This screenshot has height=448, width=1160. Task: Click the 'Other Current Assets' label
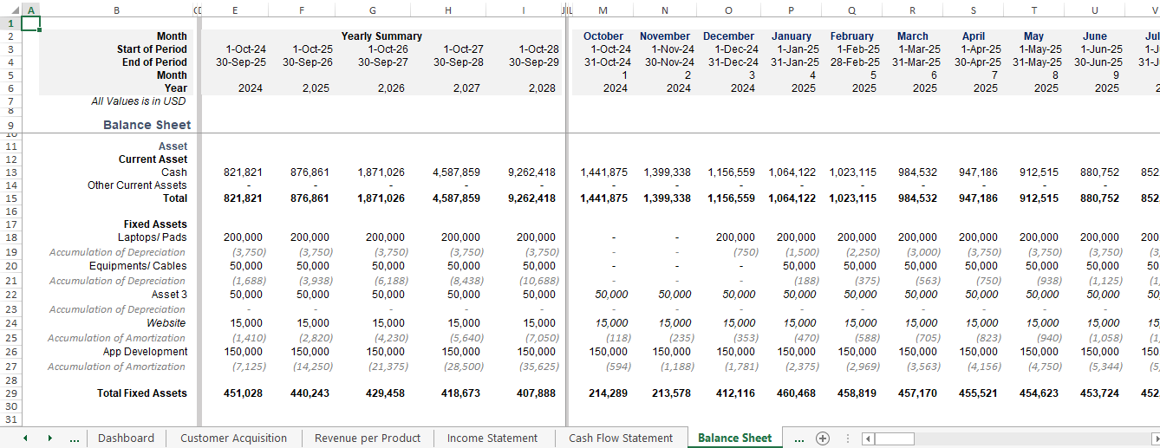[137, 185]
